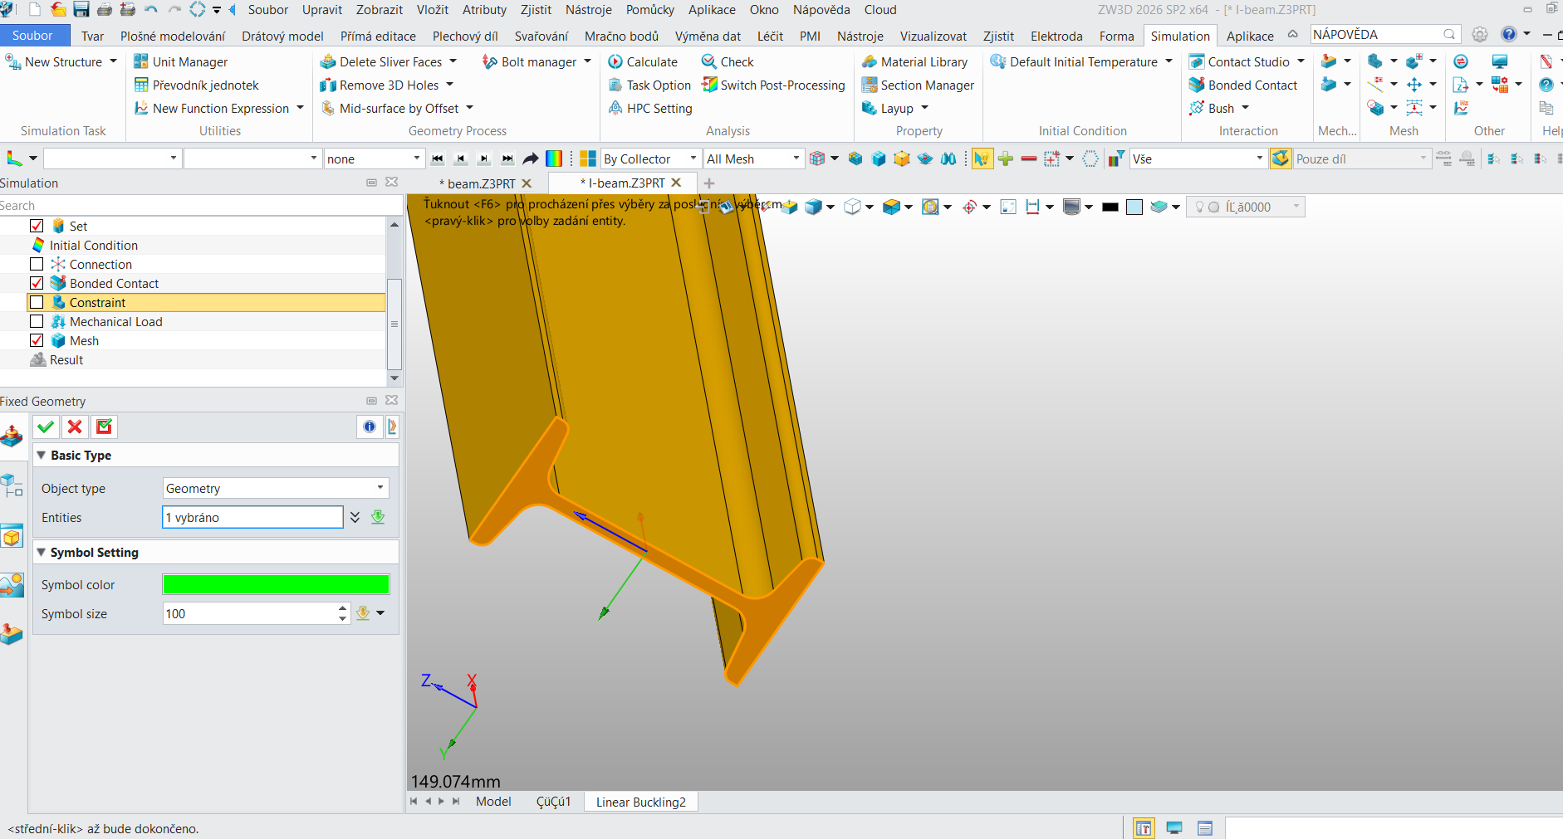This screenshot has width=1563, height=839.
Task: Click the info icon in Fixed Geometry
Action: point(370,427)
